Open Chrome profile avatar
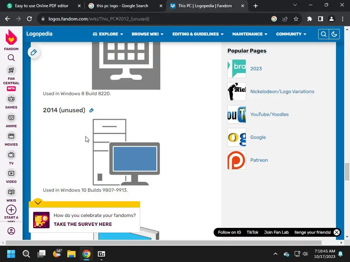 [332, 19]
